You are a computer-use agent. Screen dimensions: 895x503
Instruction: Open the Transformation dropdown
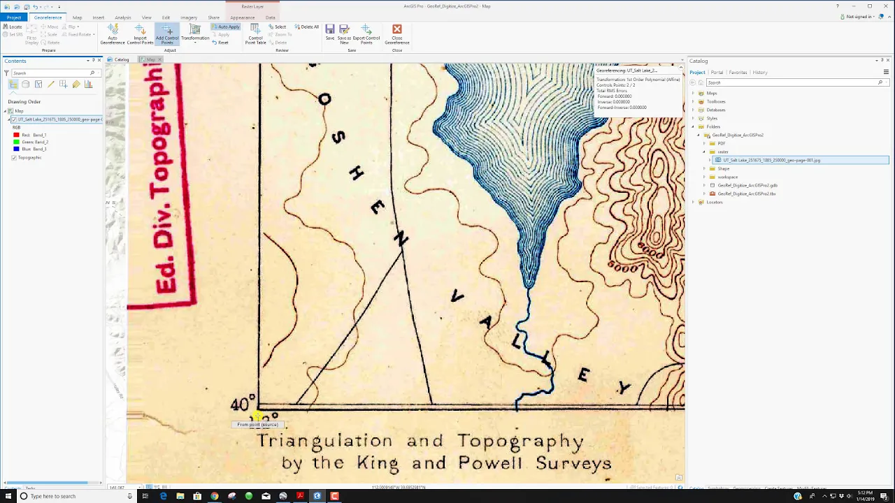[x=195, y=34]
